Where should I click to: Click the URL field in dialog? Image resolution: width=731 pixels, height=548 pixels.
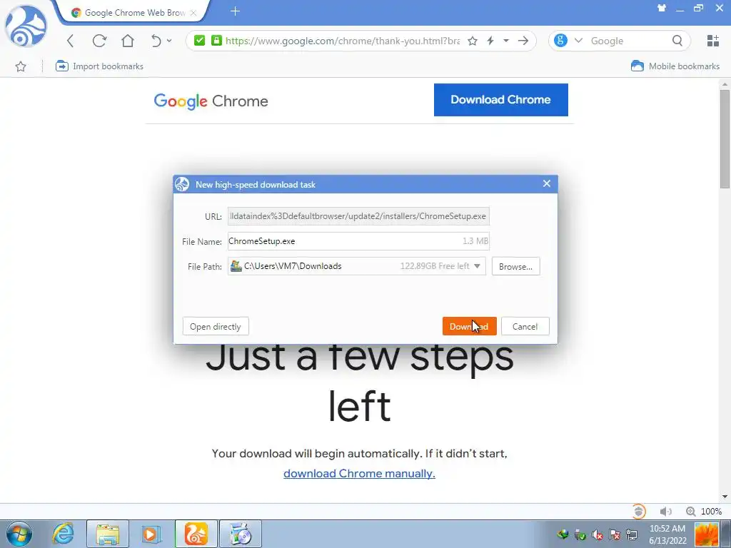coord(358,216)
